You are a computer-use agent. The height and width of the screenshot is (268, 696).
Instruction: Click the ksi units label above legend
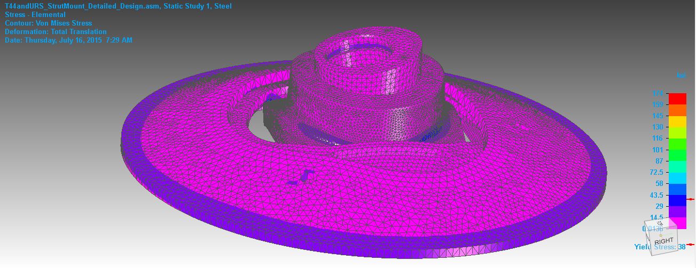click(681, 76)
